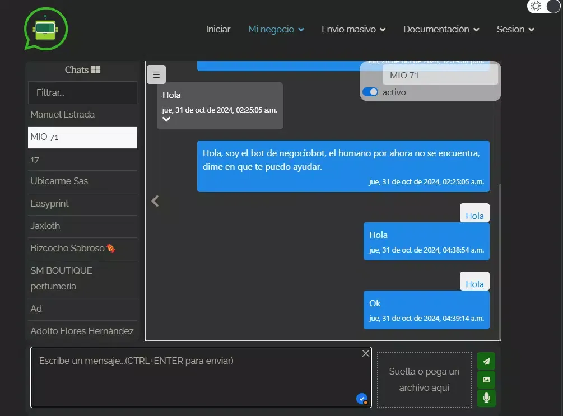Go to Iniciar page
563x416 pixels.
218,29
